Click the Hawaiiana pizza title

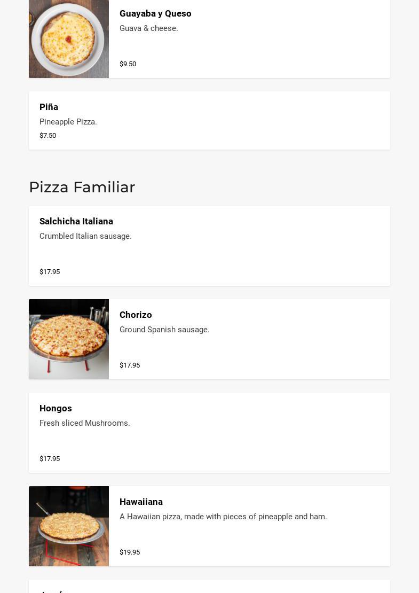coord(141,502)
